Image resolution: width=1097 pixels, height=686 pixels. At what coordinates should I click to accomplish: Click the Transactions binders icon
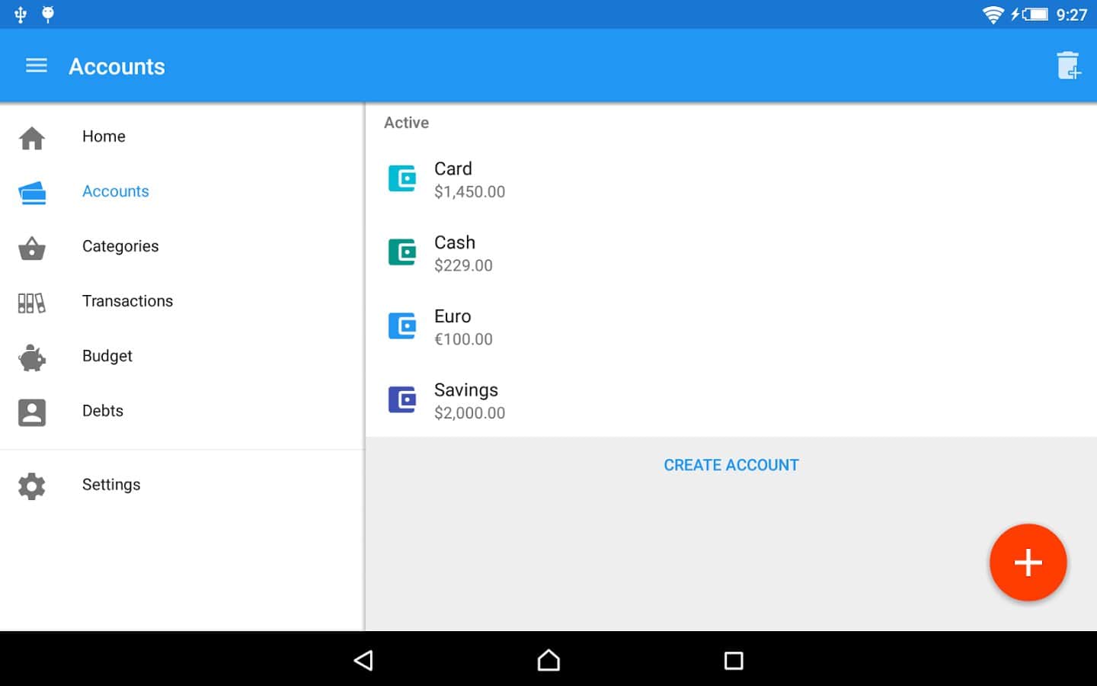coord(32,303)
